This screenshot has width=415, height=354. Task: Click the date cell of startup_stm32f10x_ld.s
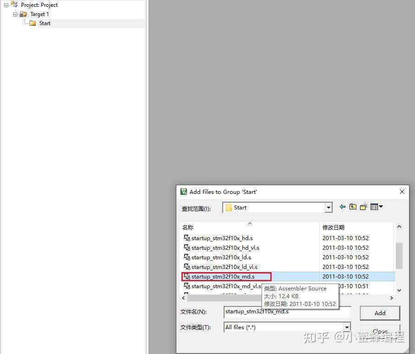tap(345, 257)
